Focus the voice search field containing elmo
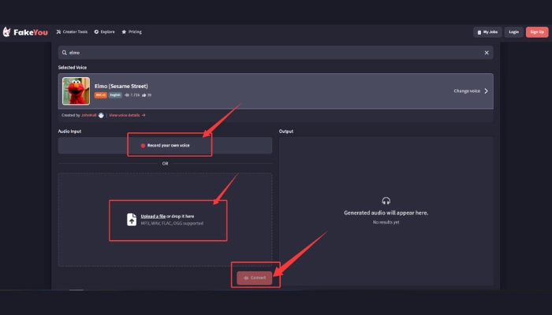Image resolution: width=552 pixels, height=315 pixels. (275, 53)
